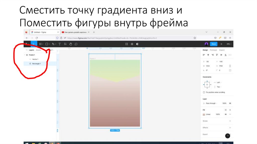The height and width of the screenshot is (144, 257).
Task: Click the Share button
Action: click(214, 44)
